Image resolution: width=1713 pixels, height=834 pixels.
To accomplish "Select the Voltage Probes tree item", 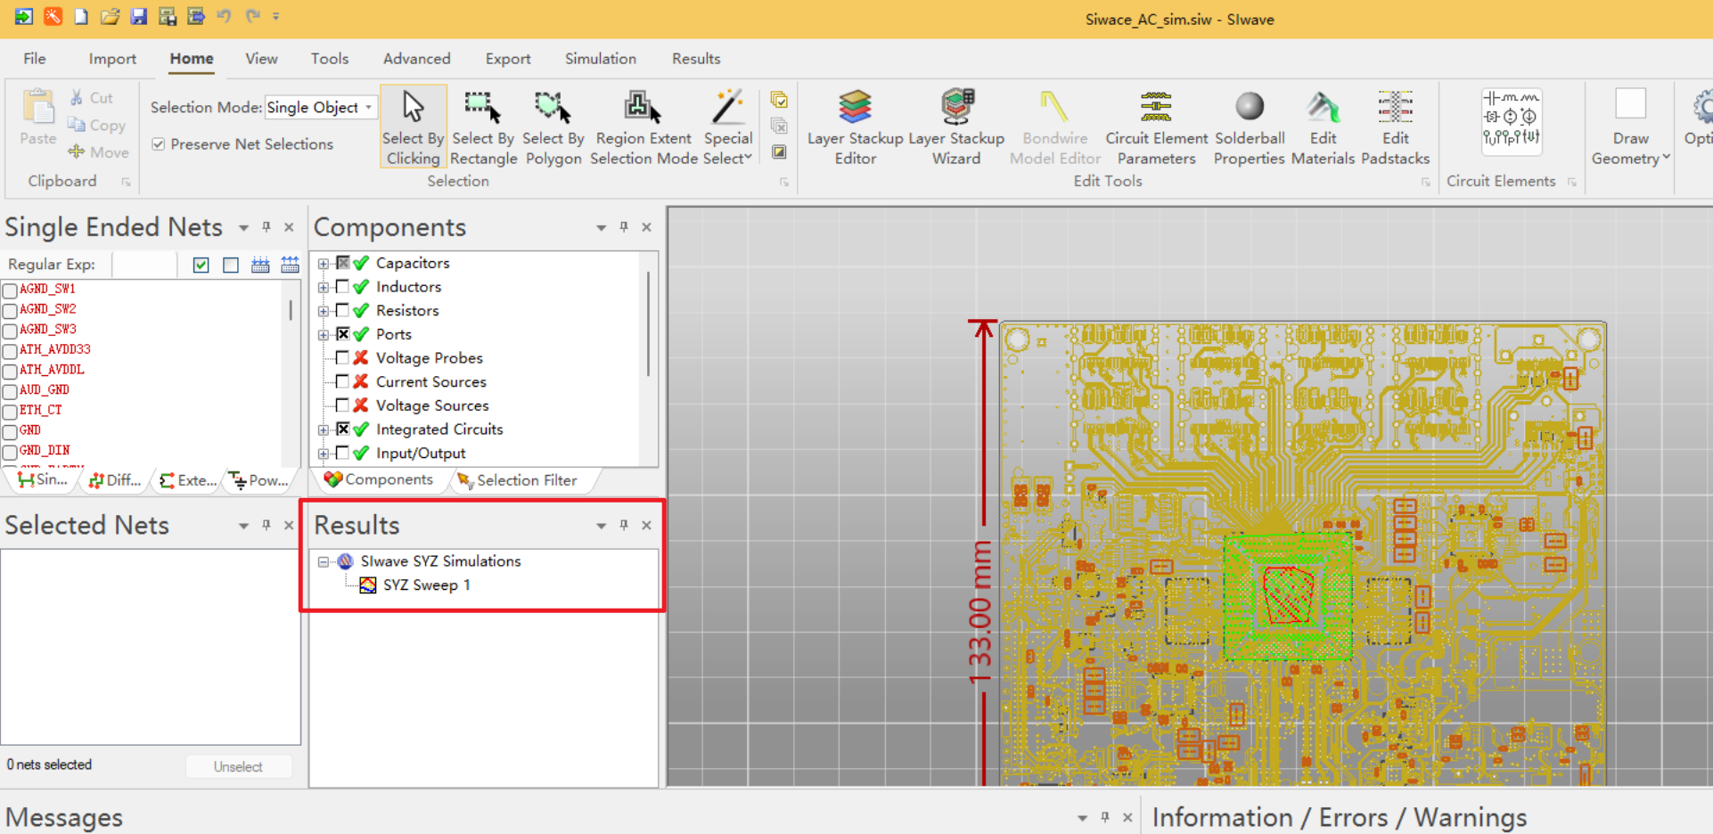I will (429, 358).
